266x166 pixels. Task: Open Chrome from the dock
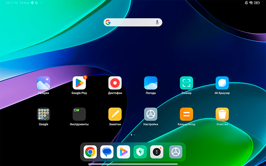pos(90,152)
